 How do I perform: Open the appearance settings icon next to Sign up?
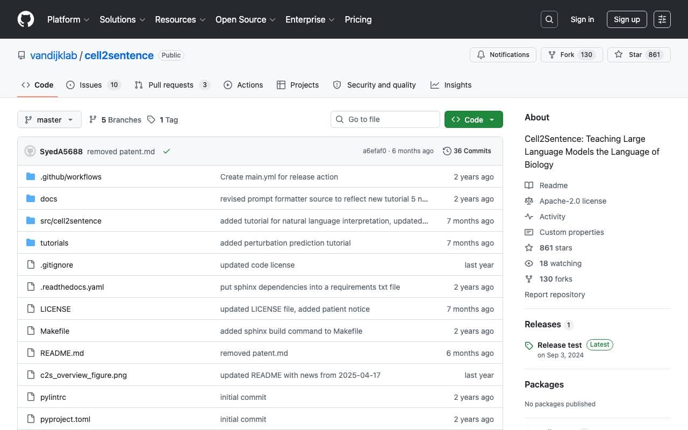click(662, 19)
